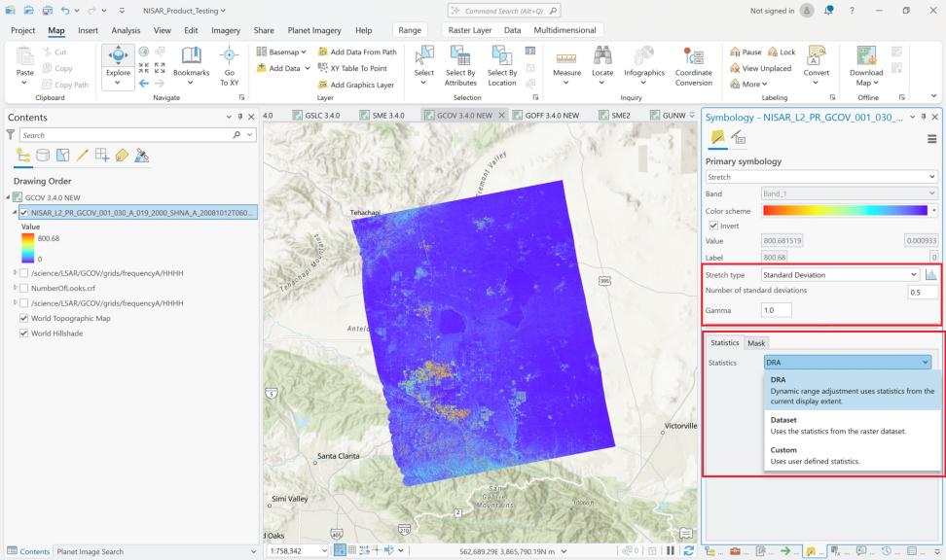Click the Paste clipboard icon
The height and width of the screenshot is (560, 946).
click(x=24, y=56)
